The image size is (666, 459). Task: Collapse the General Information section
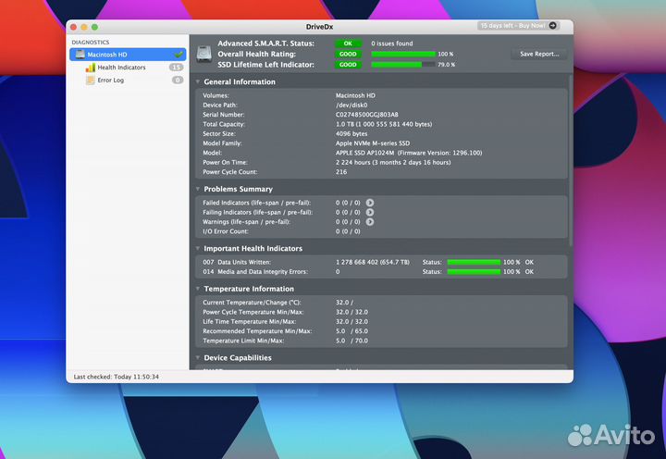point(198,81)
